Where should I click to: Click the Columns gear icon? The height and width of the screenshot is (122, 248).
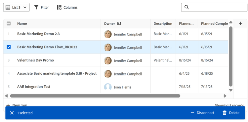[x=59, y=7]
